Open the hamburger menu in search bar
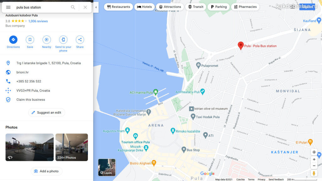The image size is (322, 181). pyautogui.click(x=8, y=8)
